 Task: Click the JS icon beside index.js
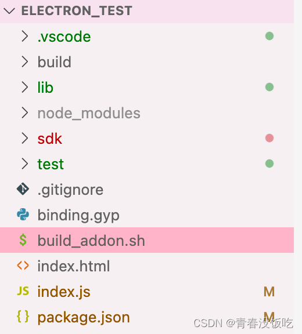tap(23, 291)
